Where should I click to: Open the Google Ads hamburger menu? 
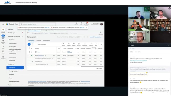pyautogui.click(x=3, y=24)
